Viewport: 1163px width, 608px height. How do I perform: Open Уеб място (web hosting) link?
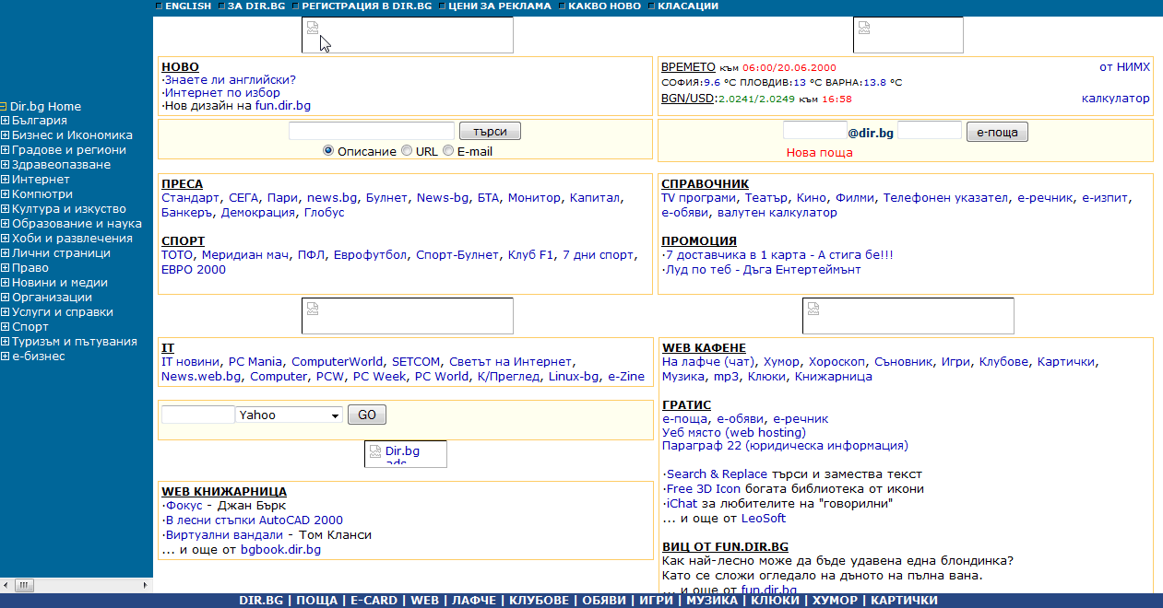734,432
